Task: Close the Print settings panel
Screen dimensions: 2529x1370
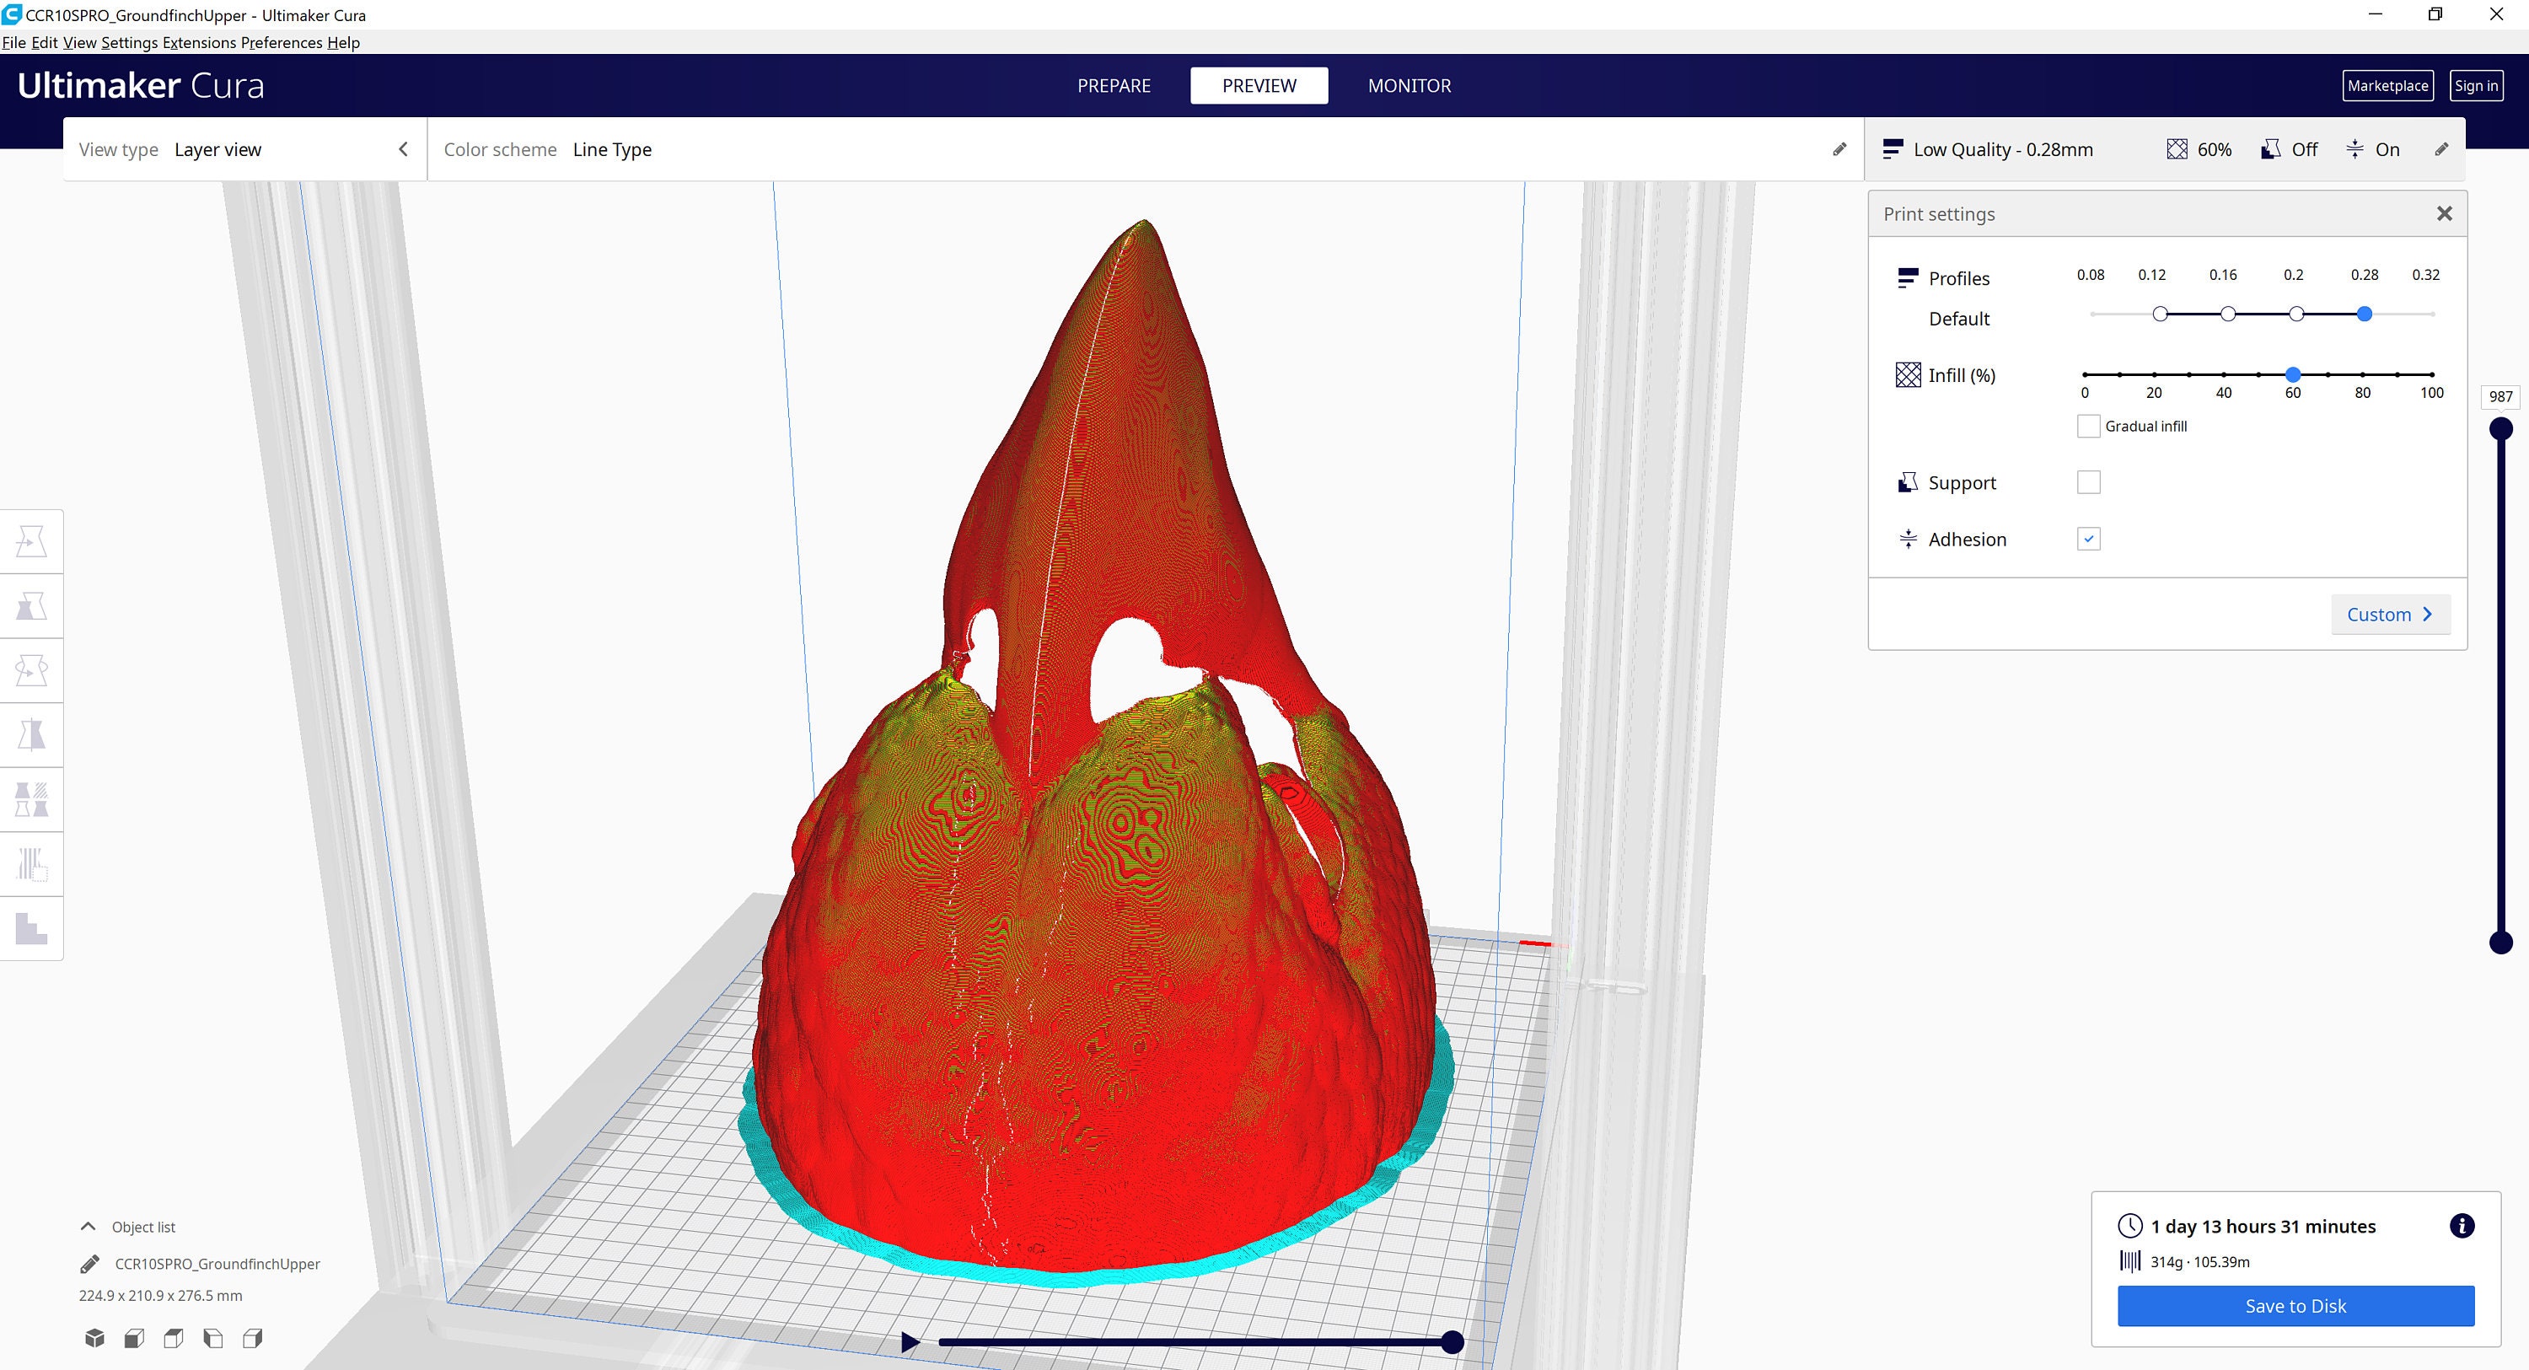Action: tap(2444, 213)
